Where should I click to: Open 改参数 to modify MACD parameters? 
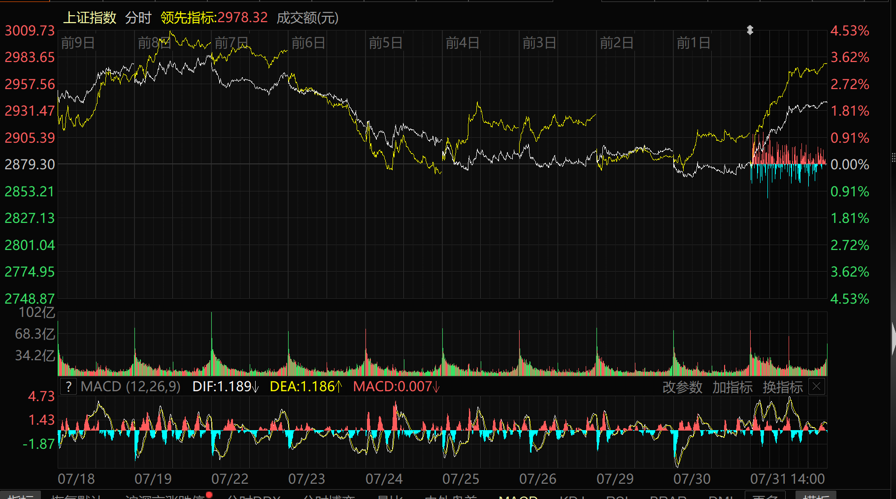682,387
